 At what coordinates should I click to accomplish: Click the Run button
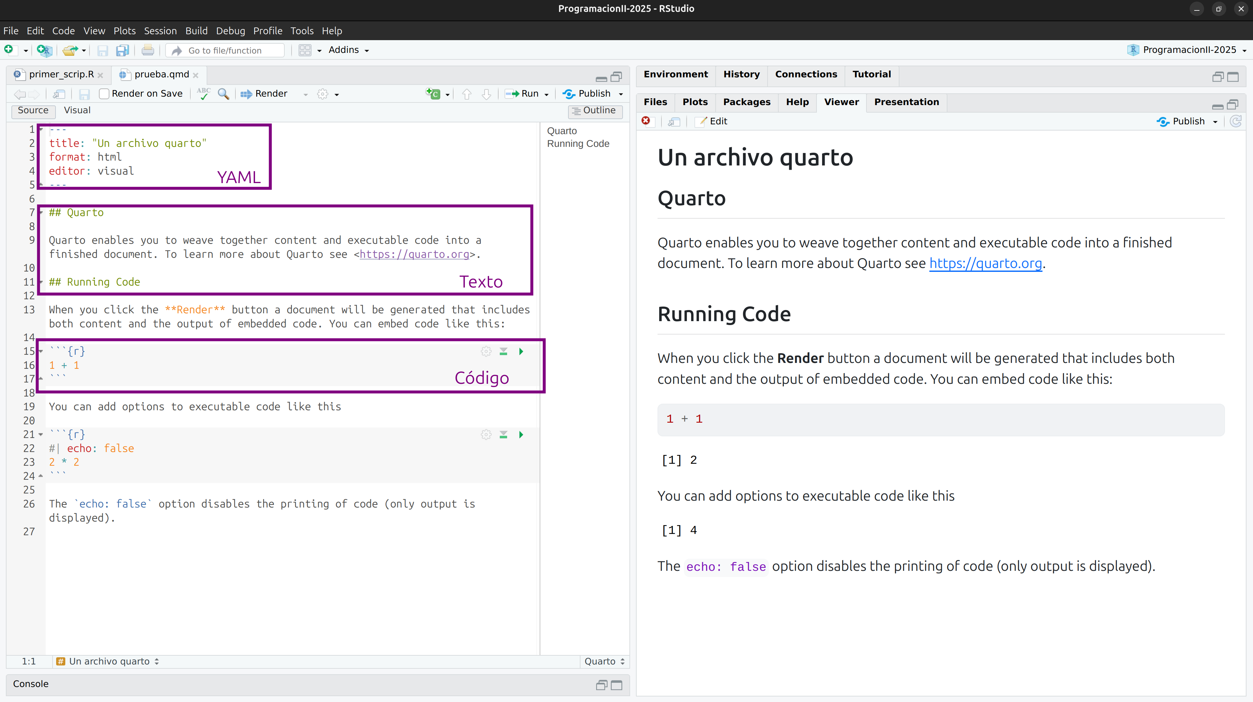pyautogui.click(x=521, y=94)
